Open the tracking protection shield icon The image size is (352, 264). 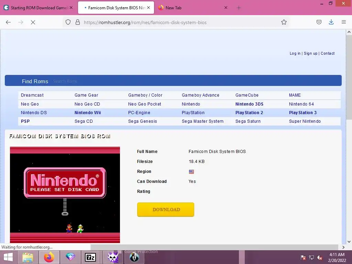click(x=68, y=22)
